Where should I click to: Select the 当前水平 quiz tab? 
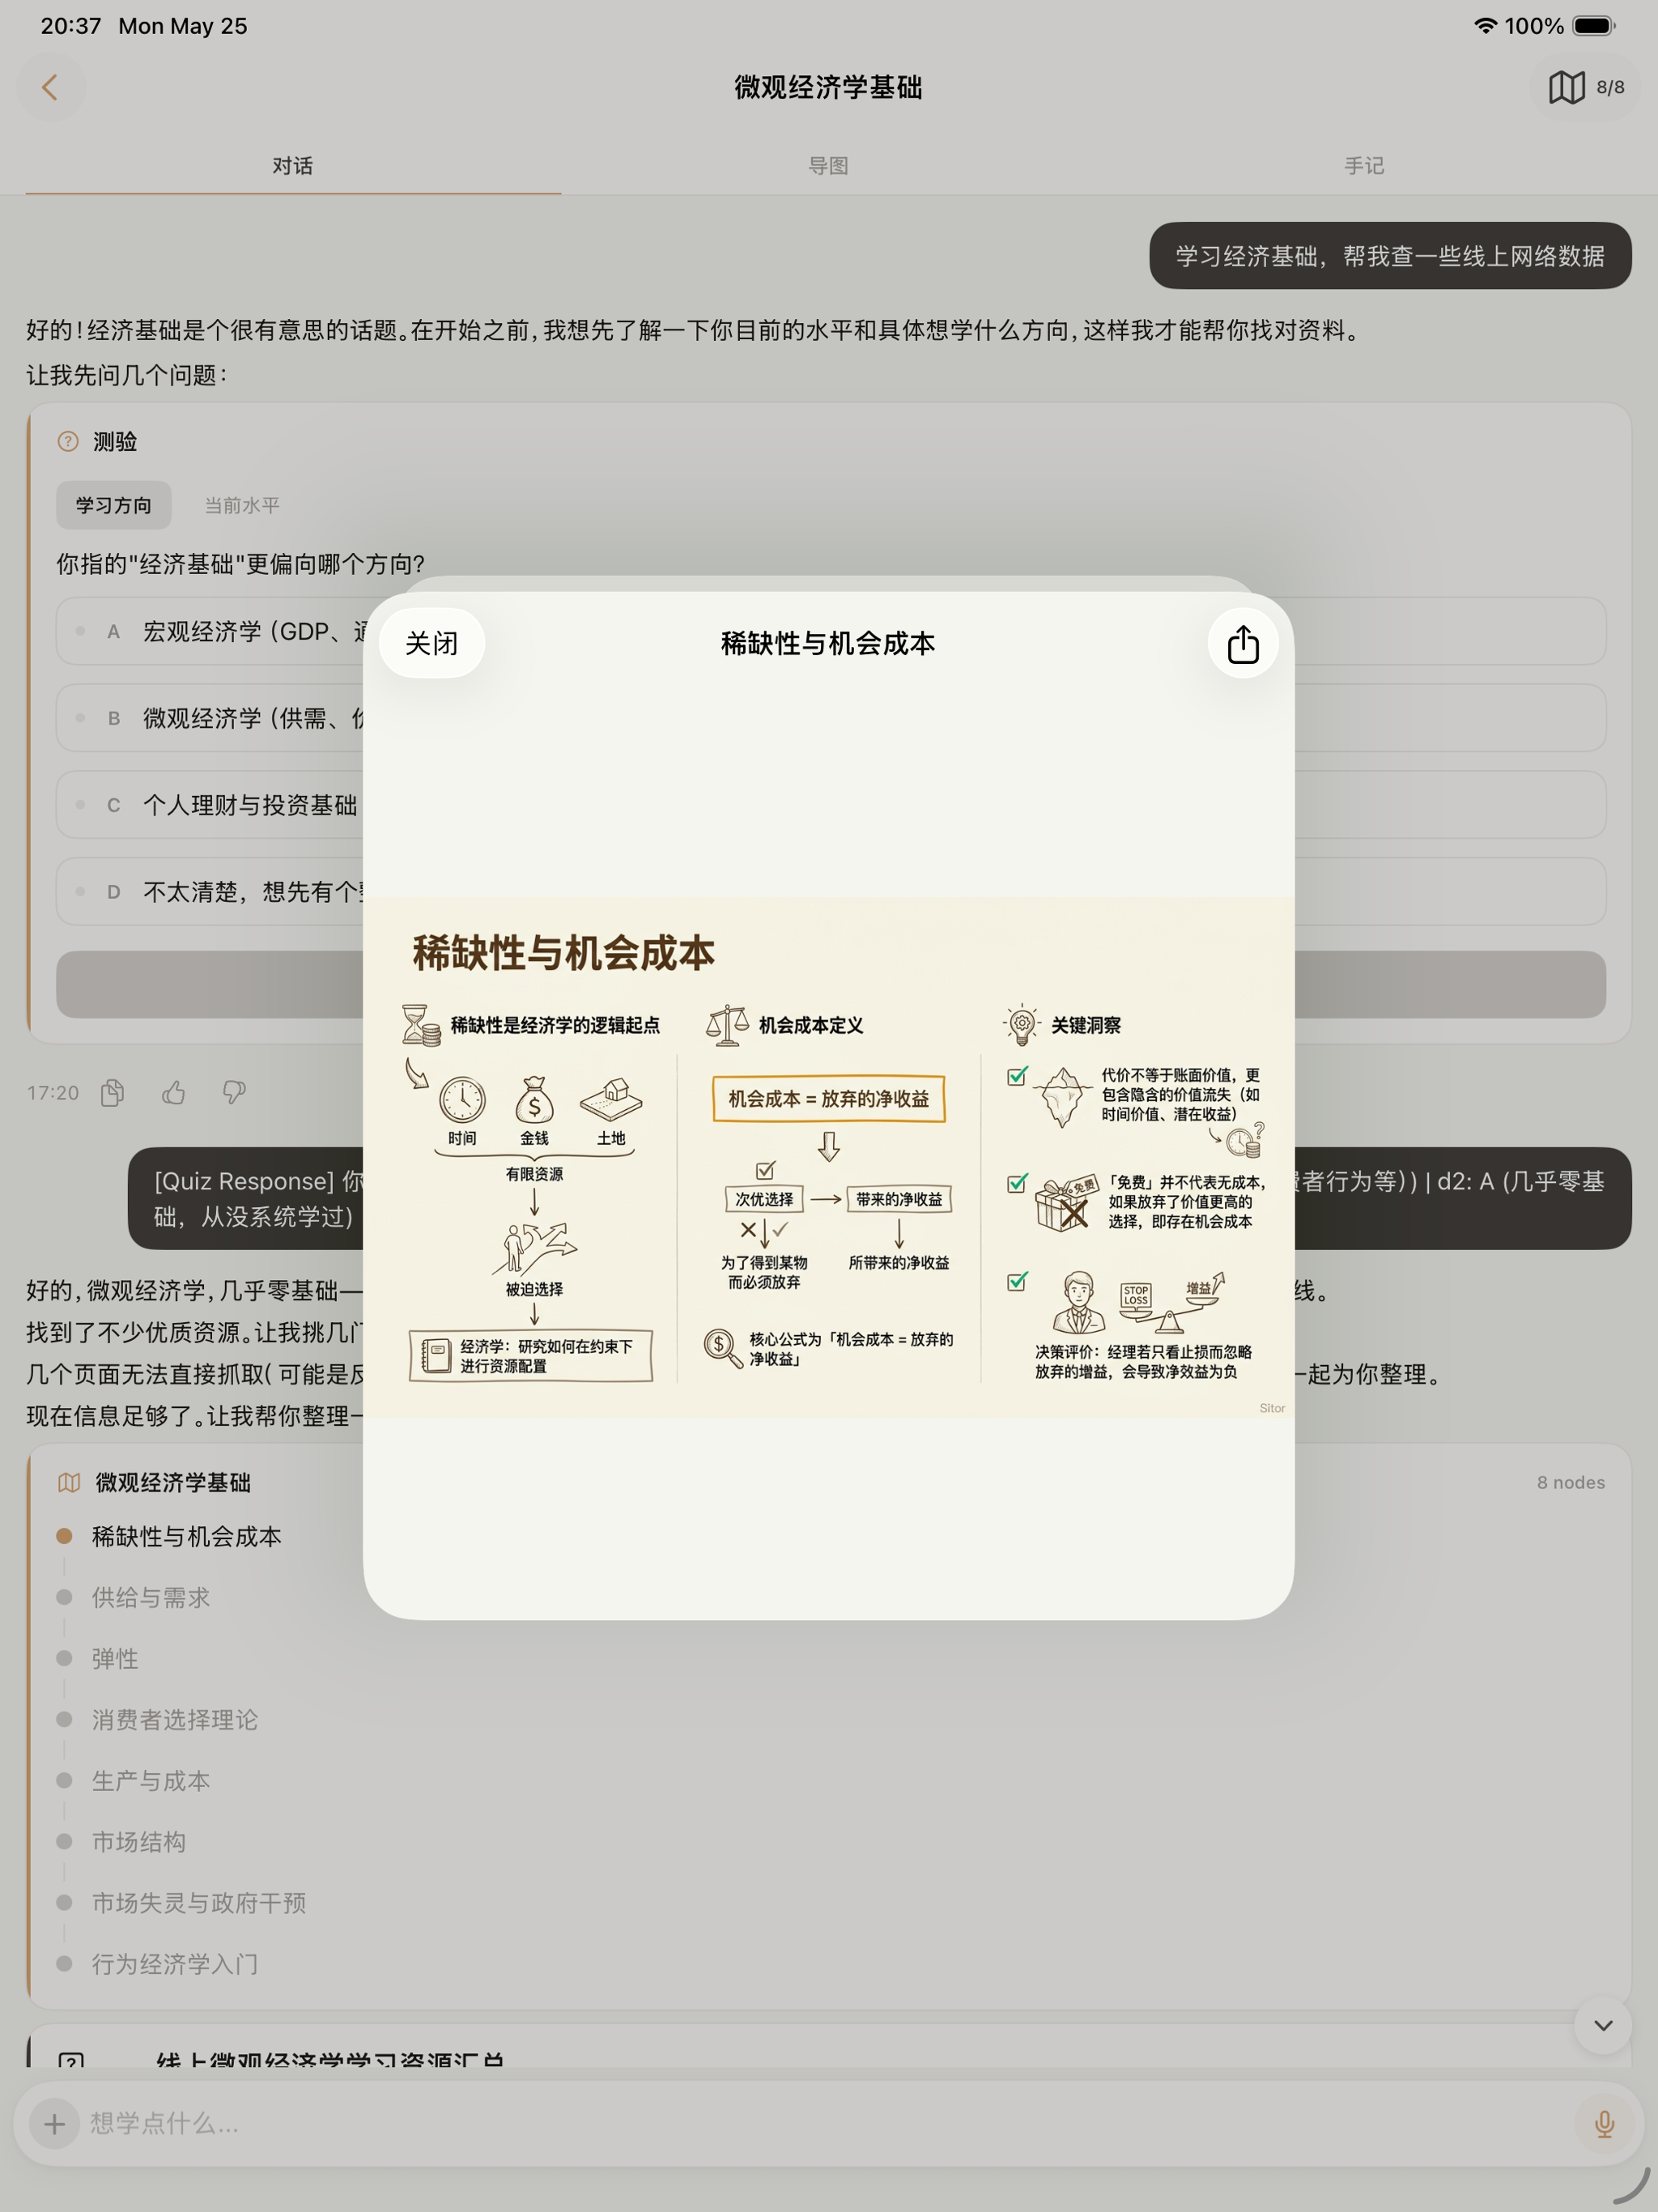click(x=242, y=505)
